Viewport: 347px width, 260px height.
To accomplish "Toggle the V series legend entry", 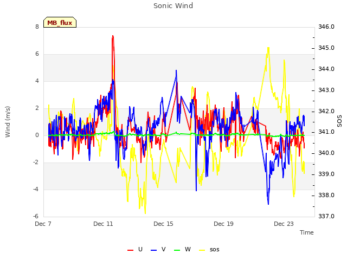I will coord(158,250).
